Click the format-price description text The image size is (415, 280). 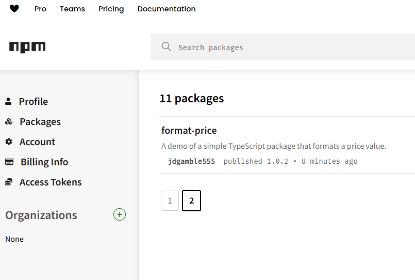(274, 146)
